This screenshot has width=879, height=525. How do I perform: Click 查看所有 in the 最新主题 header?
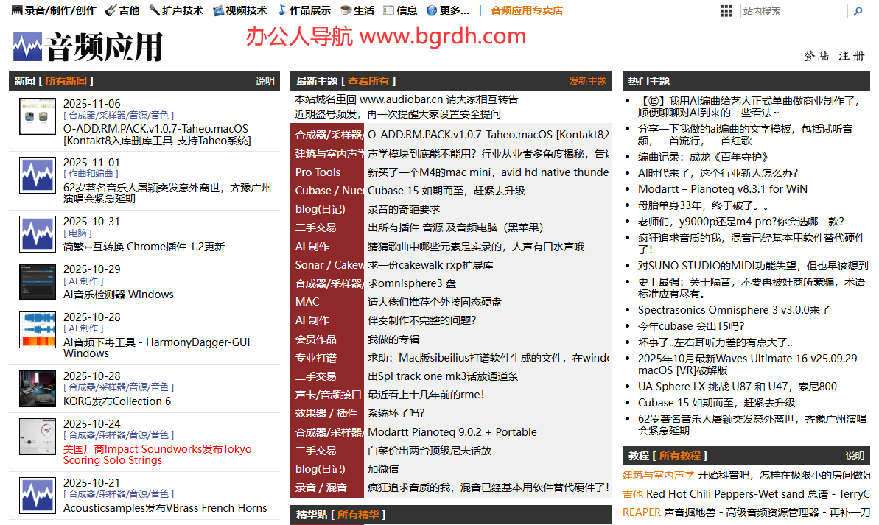(x=368, y=81)
